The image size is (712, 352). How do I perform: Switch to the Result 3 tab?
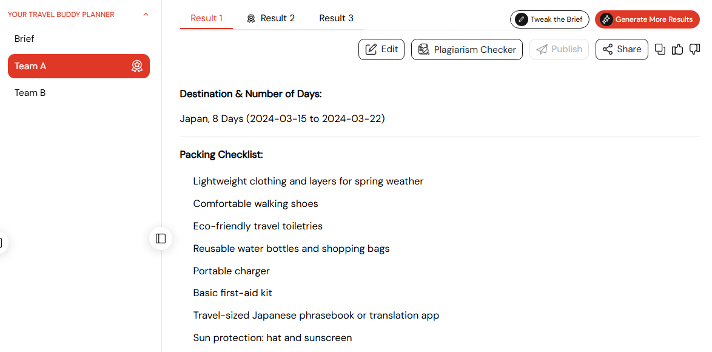(x=336, y=18)
